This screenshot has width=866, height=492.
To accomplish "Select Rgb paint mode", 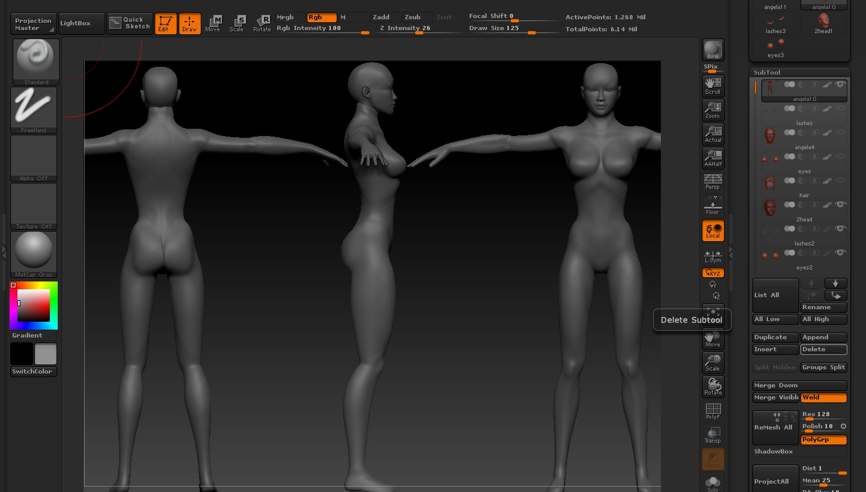I will tap(322, 17).
